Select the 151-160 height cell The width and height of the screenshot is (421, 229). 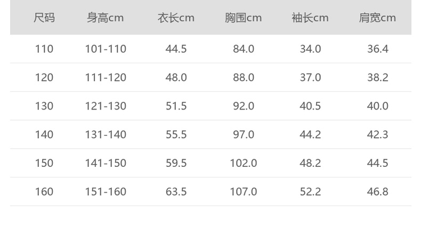[x=106, y=192]
